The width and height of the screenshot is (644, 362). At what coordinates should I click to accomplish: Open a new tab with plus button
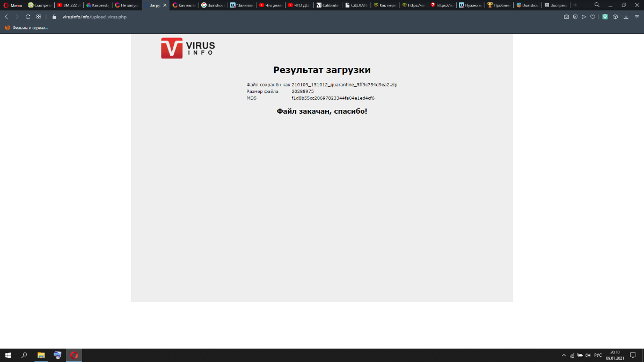(x=575, y=5)
